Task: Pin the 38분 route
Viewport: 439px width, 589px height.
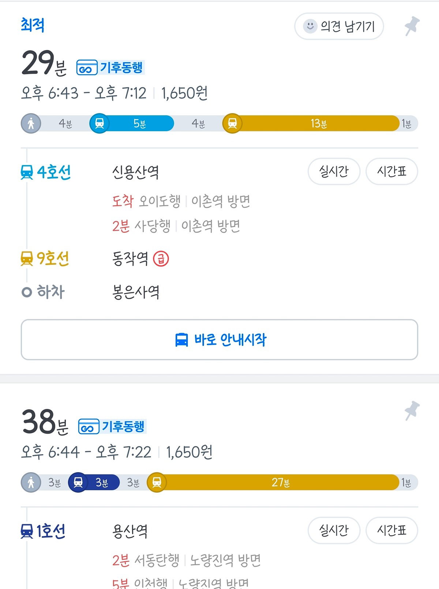Action: (x=412, y=410)
